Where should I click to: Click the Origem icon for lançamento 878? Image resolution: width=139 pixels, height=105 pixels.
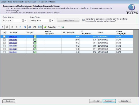point(35,52)
